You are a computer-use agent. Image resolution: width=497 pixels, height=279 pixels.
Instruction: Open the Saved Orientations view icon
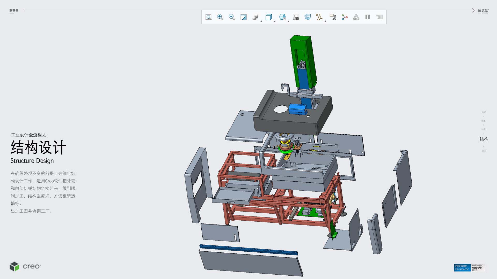click(x=282, y=17)
